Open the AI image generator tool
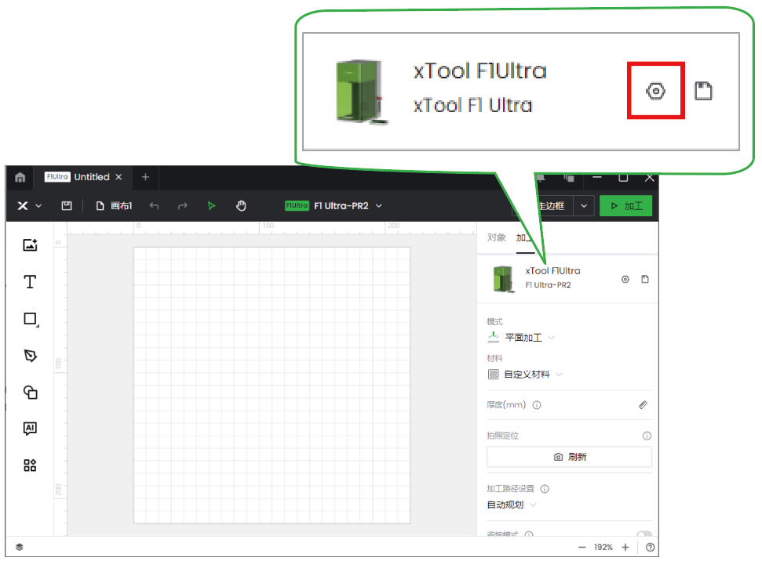 tap(30, 429)
